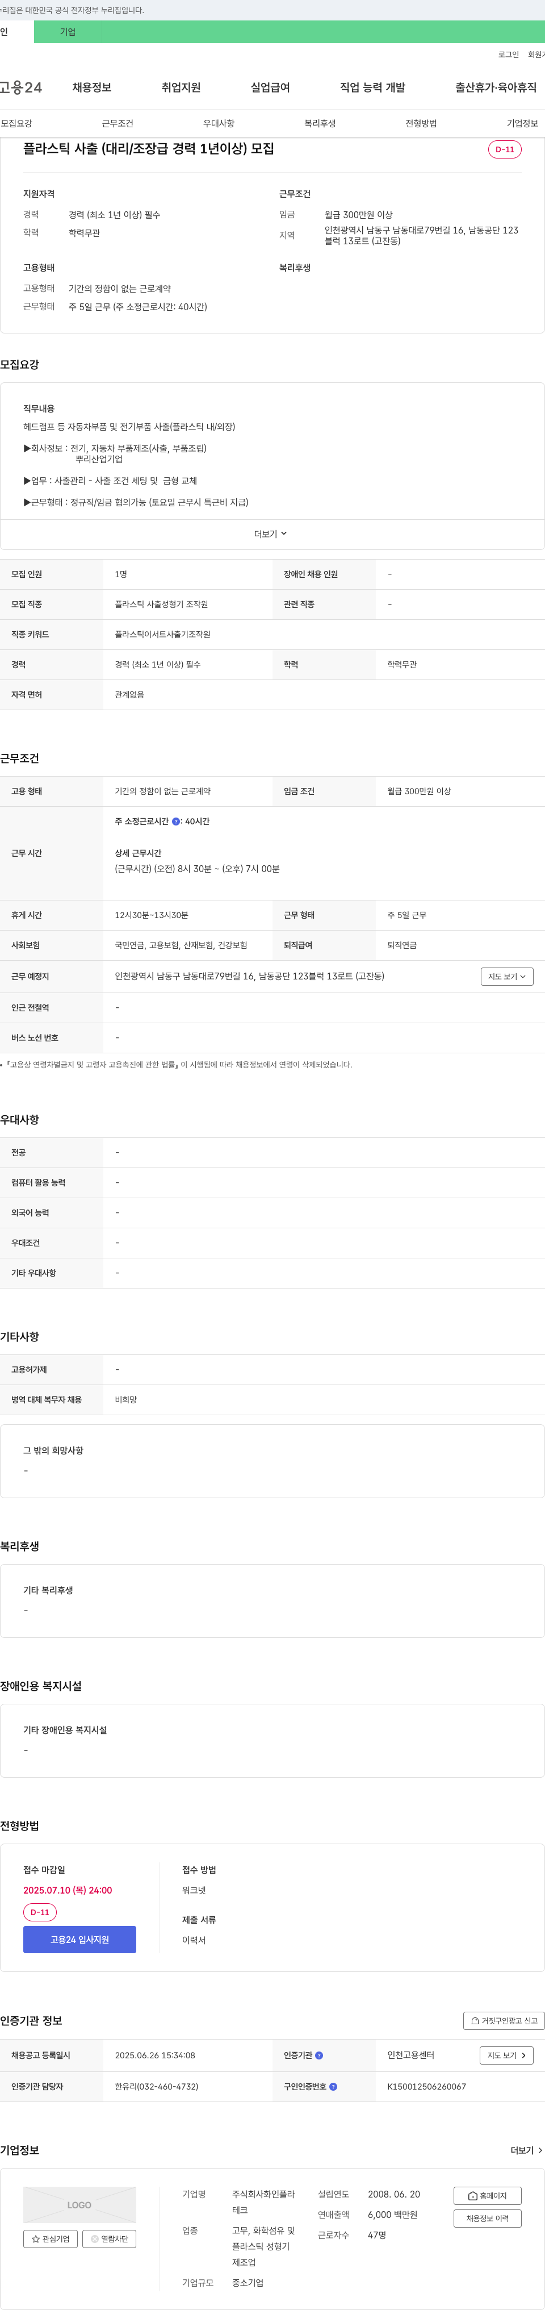
Task: Click 제출 서류 value 이력서
Action: pyautogui.click(x=194, y=1941)
